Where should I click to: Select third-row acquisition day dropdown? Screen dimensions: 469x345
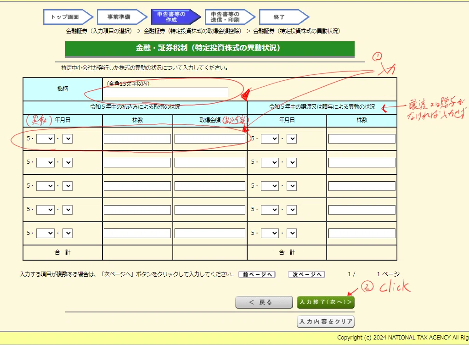(x=68, y=186)
